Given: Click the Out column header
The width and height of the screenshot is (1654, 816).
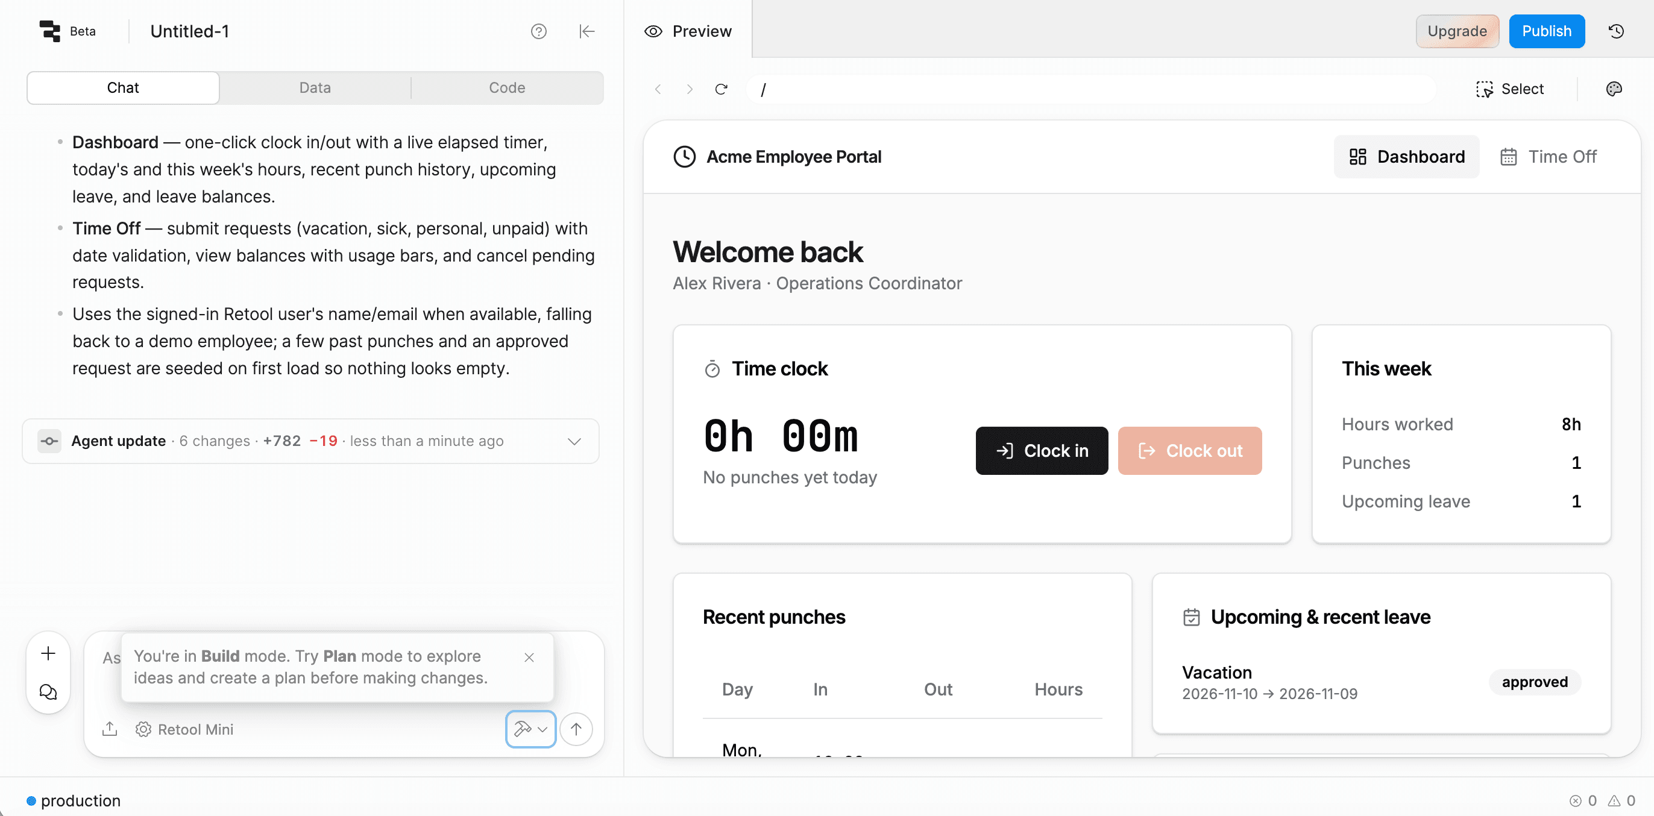Looking at the screenshot, I should pyautogui.click(x=937, y=689).
